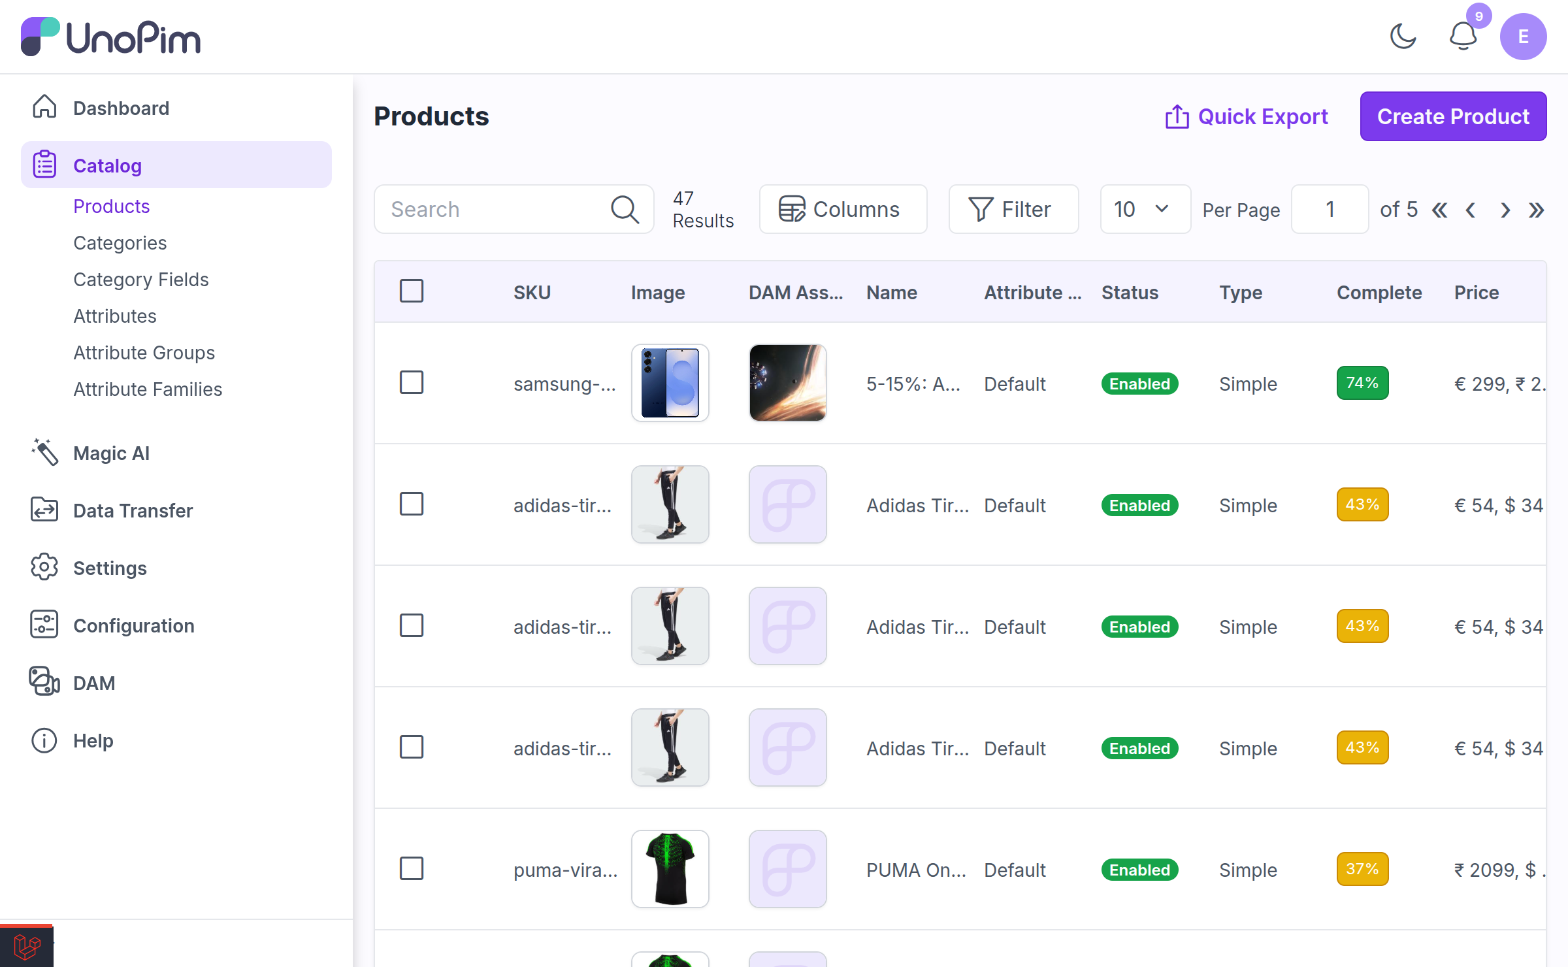Click DAM placeholder in first Adidas row

(788, 504)
